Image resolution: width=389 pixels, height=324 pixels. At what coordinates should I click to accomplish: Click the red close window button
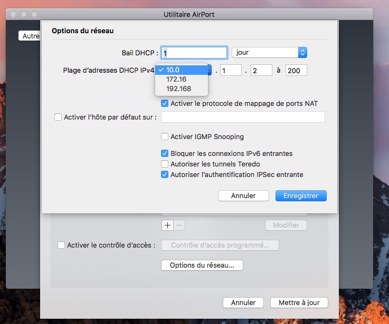(x=13, y=14)
